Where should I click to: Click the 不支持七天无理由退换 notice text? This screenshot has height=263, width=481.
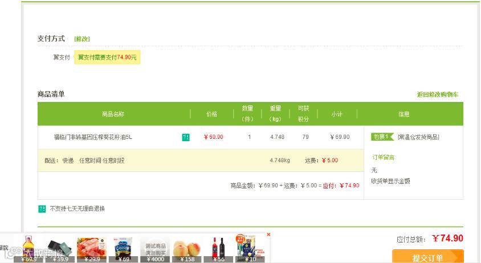coord(78,209)
